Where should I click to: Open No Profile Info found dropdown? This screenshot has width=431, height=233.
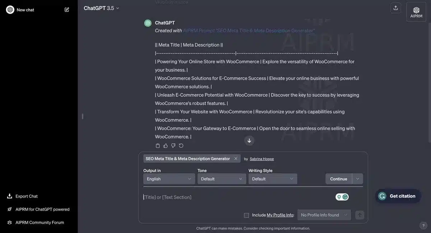tap(324, 215)
